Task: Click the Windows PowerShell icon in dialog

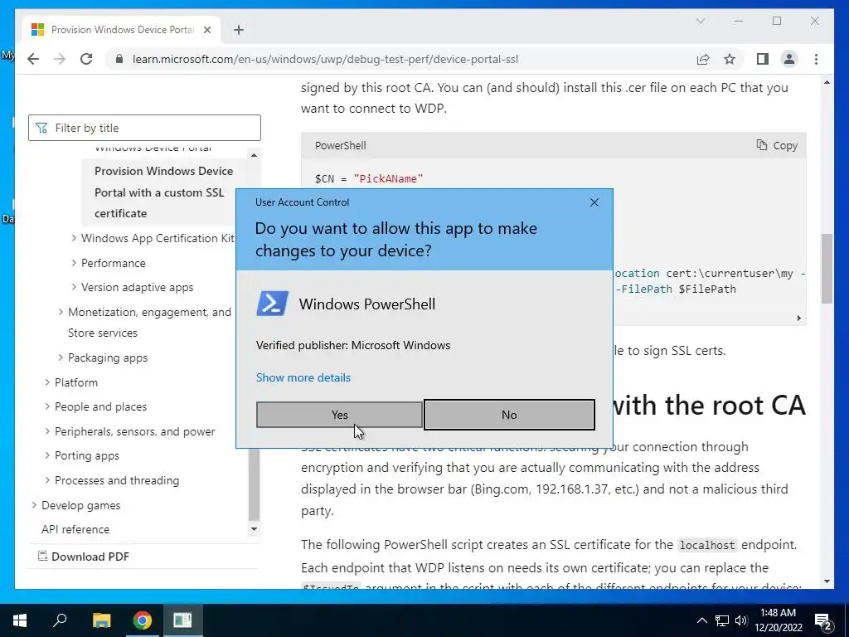Action: (x=272, y=304)
